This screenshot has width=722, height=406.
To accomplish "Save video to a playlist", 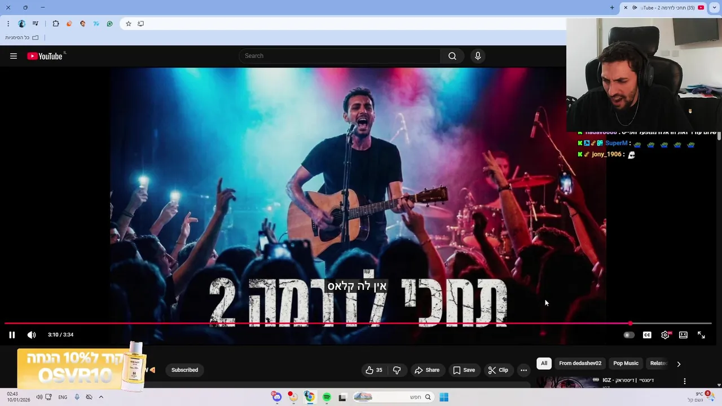I will click(x=464, y=370).
